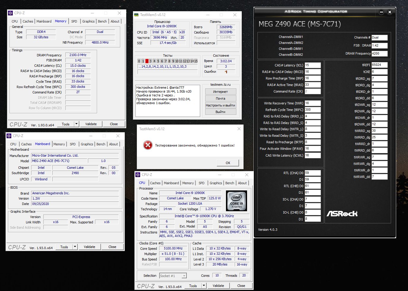
Task: Open Tools dropdown arrow in CPU-Z Memory-tab window
Action: click(x=77, y=124)
